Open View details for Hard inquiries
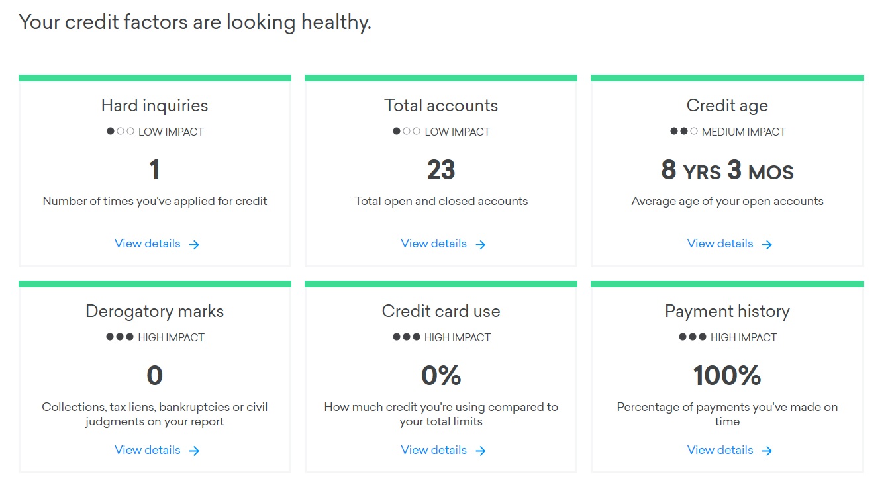Viewport: 888px width, 487px height. (x=157, y=243)
